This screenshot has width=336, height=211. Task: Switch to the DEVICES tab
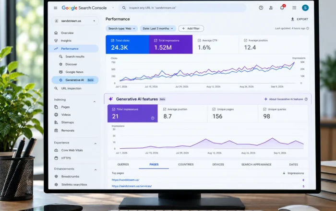pyautogui.click(x=218, y=165)
